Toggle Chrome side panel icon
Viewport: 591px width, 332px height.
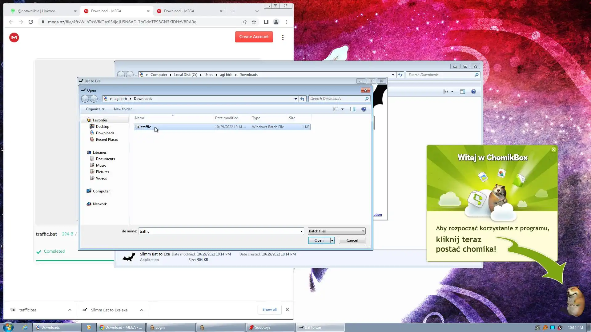[x=266, y=22]
